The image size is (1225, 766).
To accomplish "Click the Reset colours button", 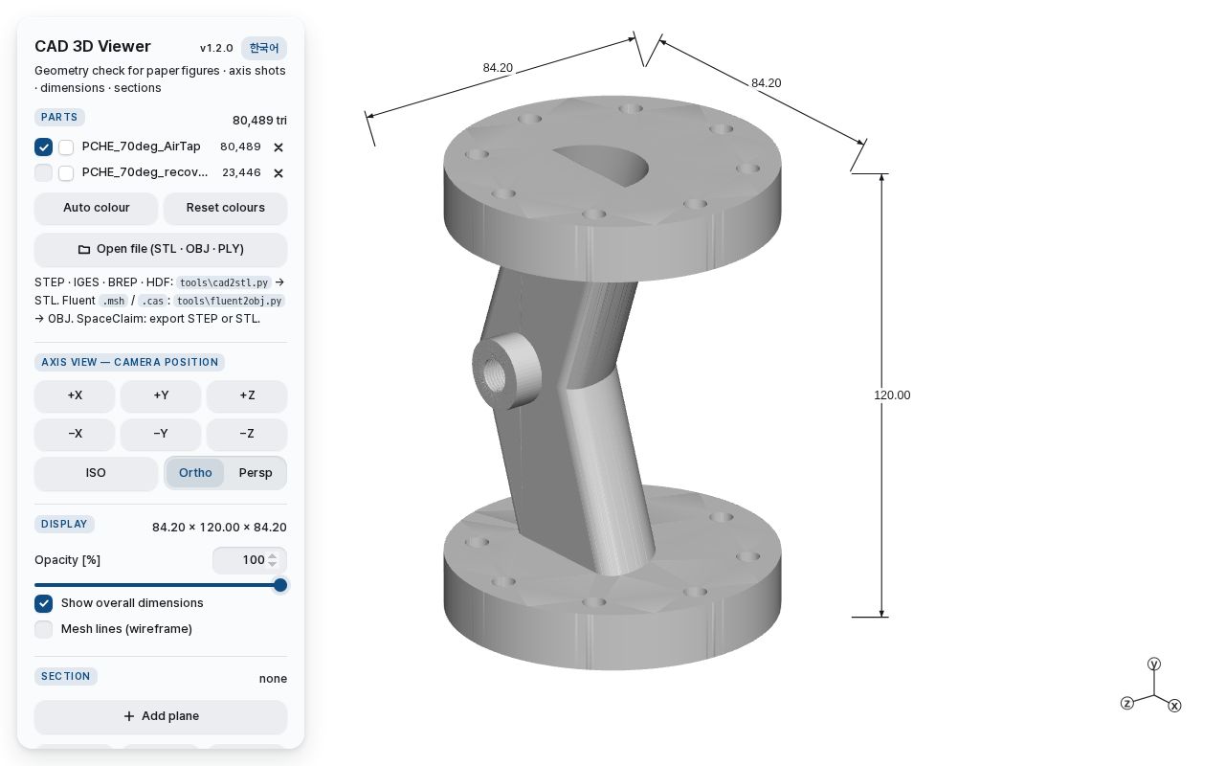I will [x=225, y=208].
